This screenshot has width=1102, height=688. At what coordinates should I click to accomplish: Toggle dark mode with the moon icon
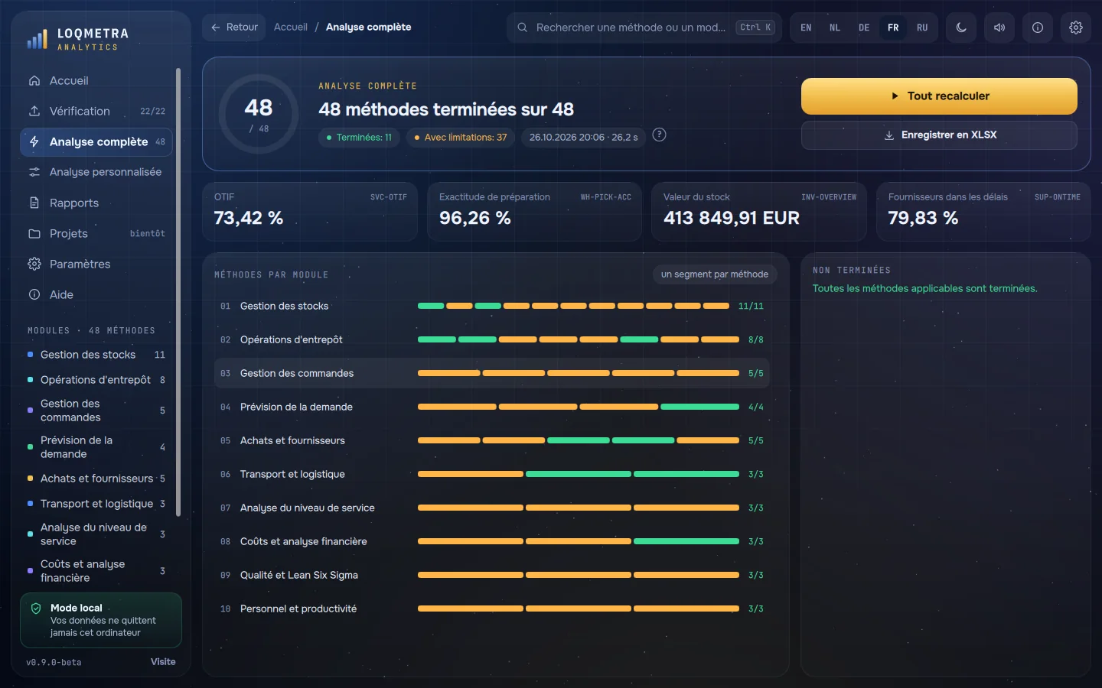tap(961, 28)
